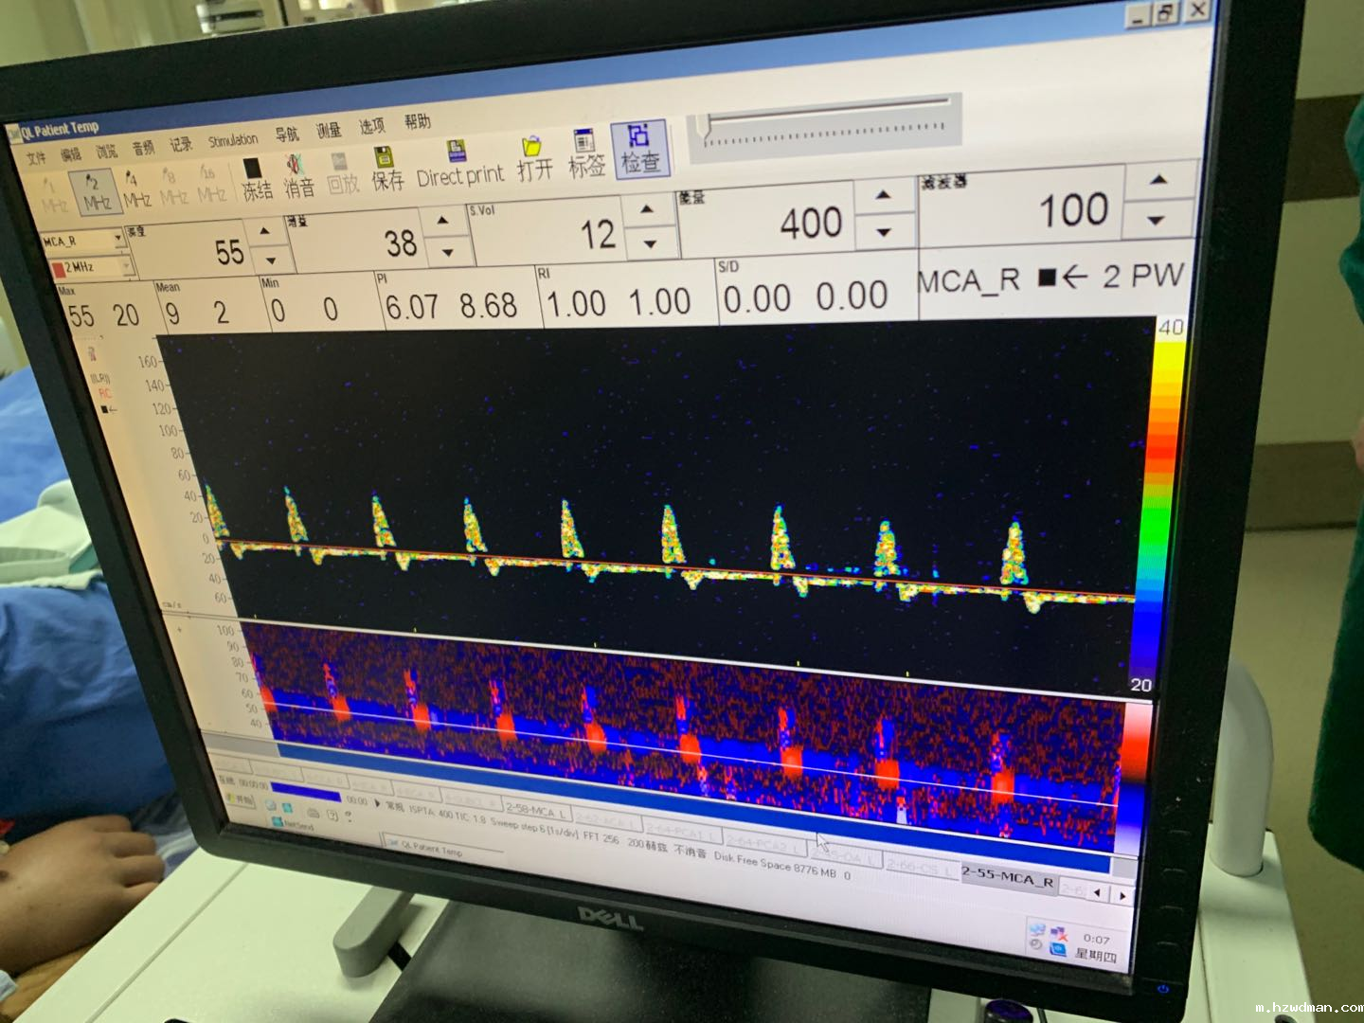The height and width of the screenshot is (1023, 1364).
Task: Switch to the 4 MHz probe
Action: [135, 188]
